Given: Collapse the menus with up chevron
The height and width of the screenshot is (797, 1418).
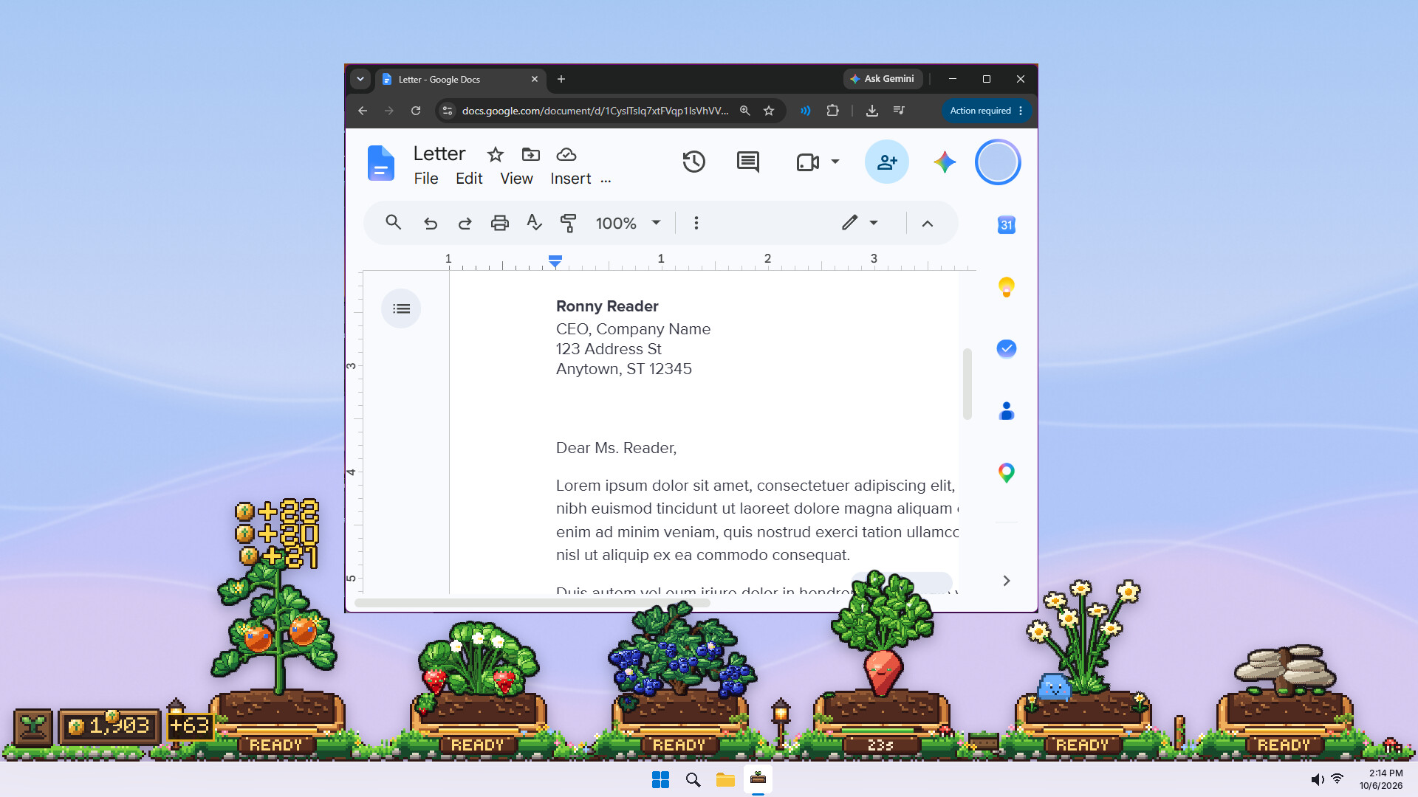Looking at the screenshot, I should pyautogui.click(x=927, y=223).
